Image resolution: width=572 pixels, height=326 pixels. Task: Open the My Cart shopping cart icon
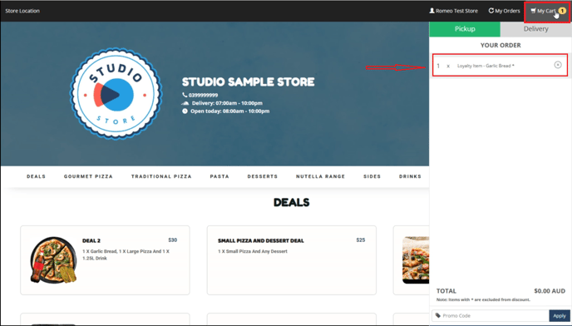[x=533, y=11]
